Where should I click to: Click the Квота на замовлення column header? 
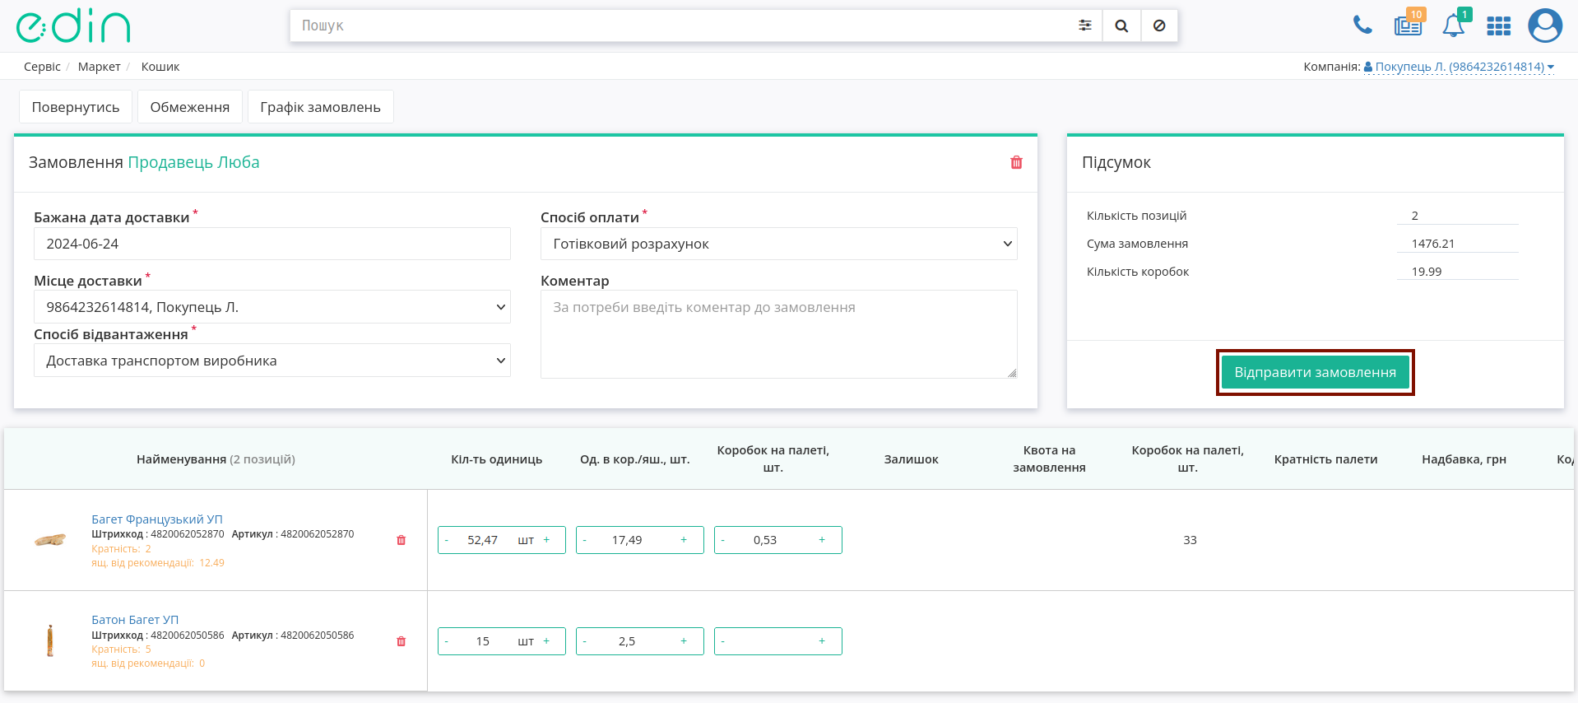1049,459
